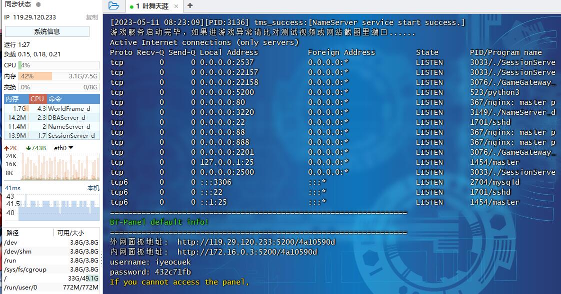Screen dimensions: 561x294
Task: Click the 41ms latency graph
Action: click(x=59, y=207)
